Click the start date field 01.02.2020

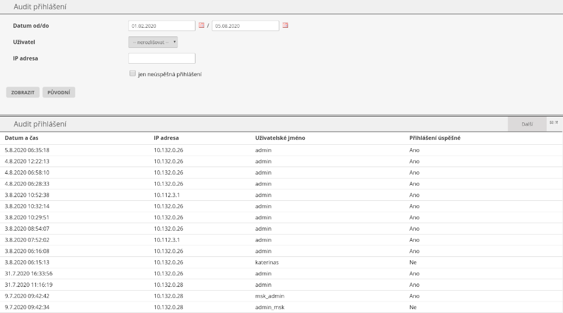click(162, 26)
